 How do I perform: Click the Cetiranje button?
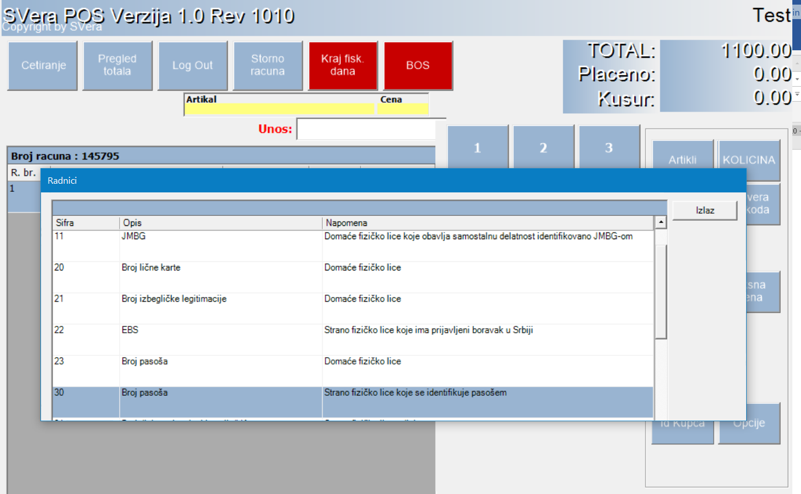(42, 65)
